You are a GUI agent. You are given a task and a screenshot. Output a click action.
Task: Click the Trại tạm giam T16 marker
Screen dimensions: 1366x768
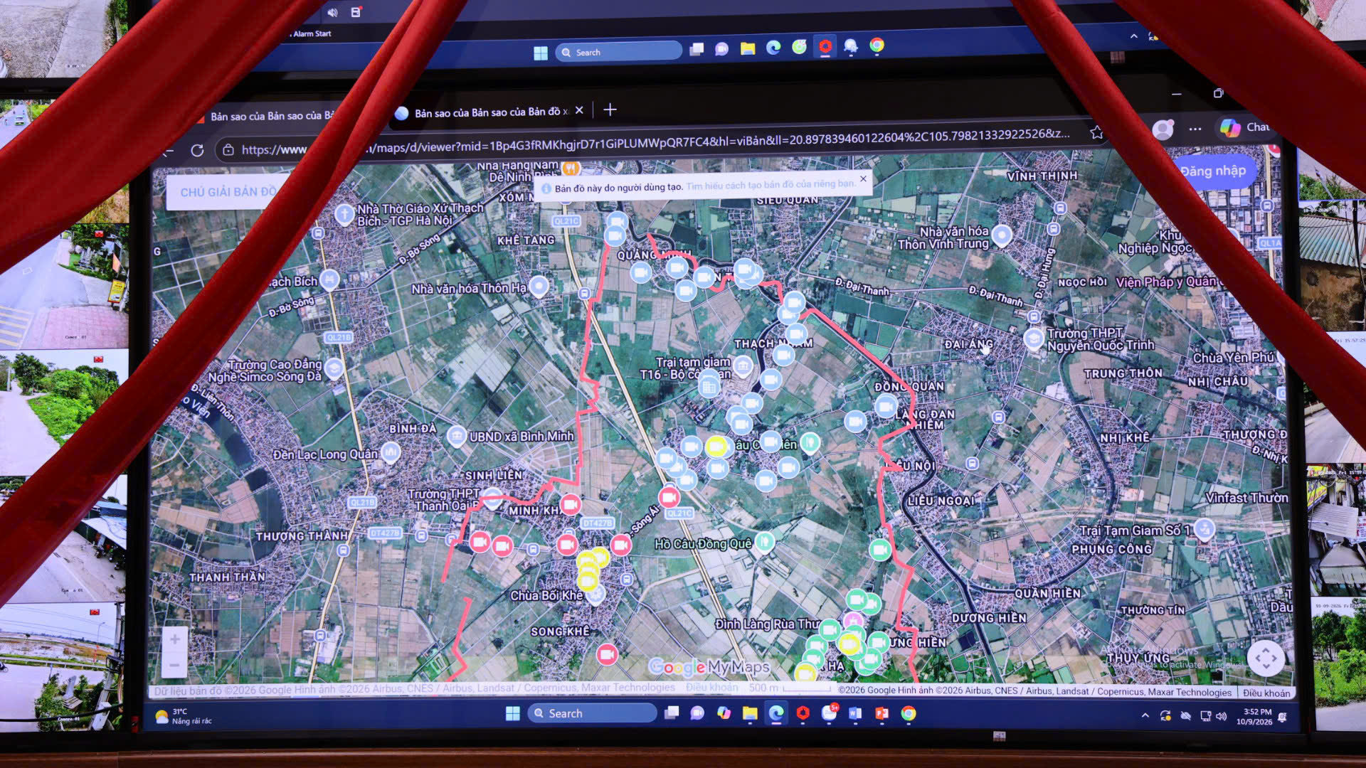(743, 366)
